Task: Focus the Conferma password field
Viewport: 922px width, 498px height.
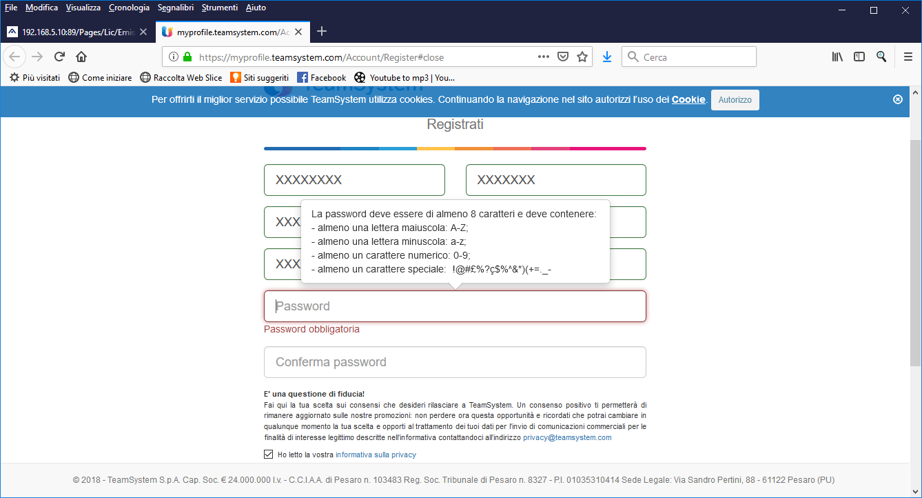Action: pos(455,362)
